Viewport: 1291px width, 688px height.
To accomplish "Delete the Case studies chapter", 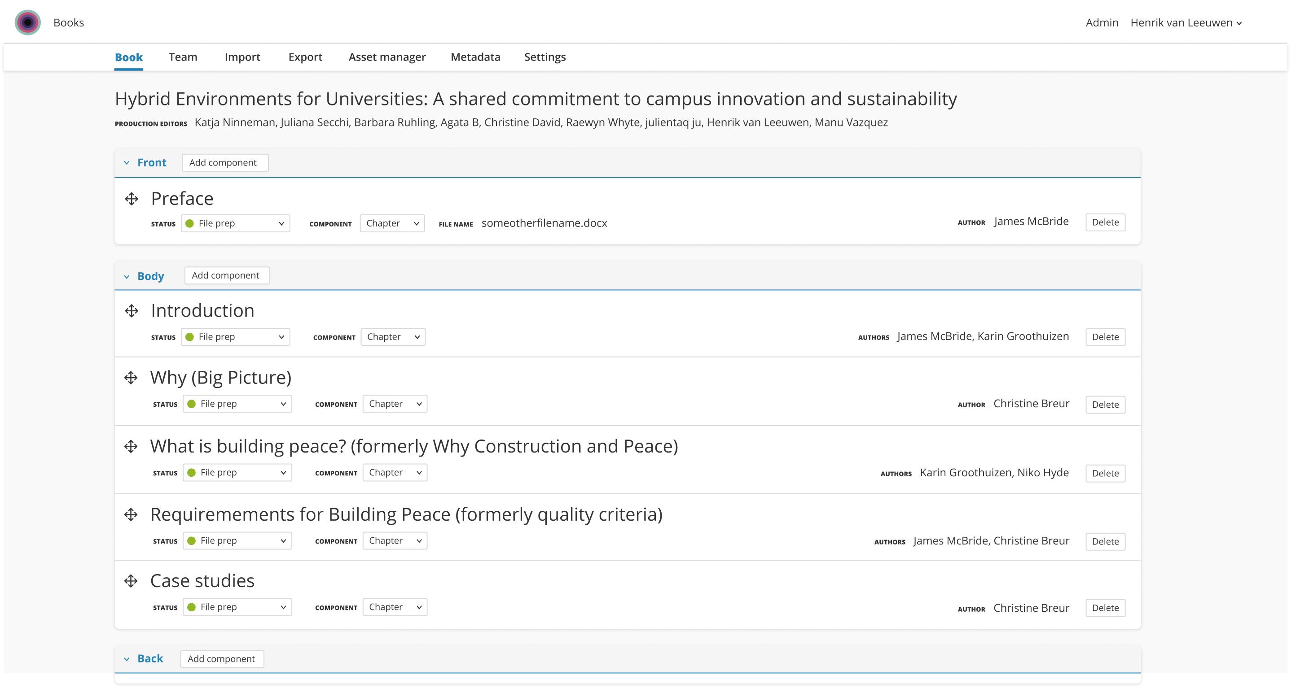I will pos(1105,608).
